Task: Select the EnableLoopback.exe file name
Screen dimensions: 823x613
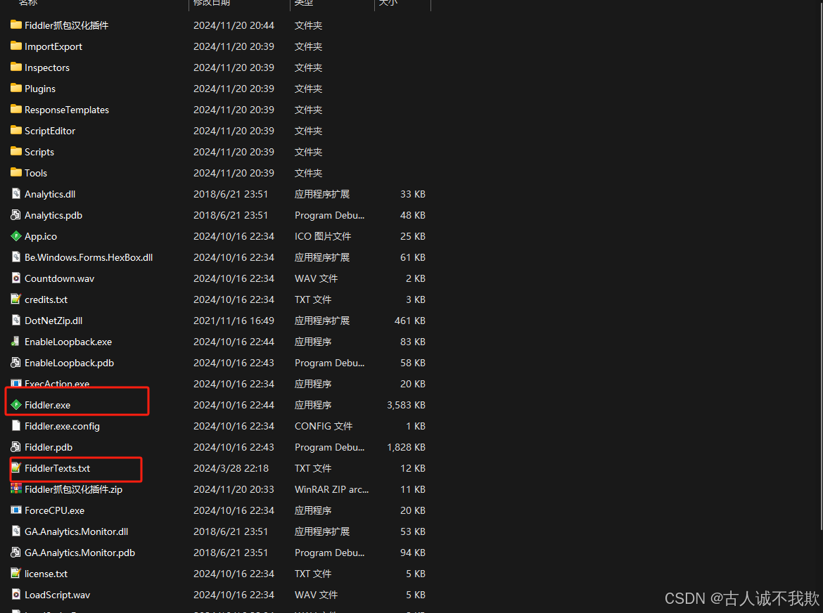Action: (68, 342)
